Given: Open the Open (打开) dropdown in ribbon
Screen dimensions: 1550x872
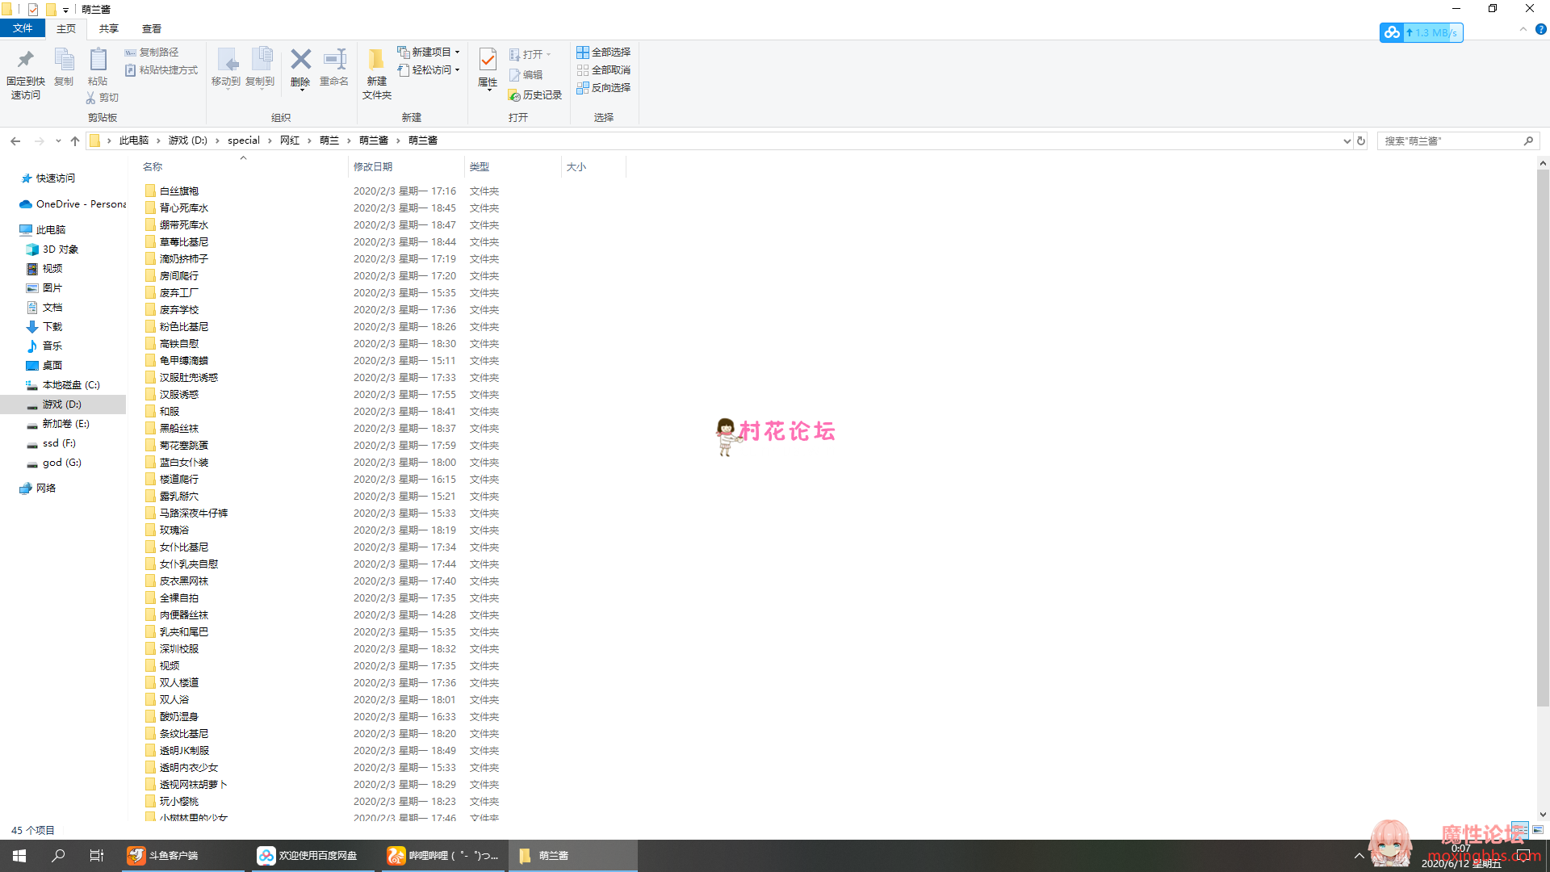Looking at the screenshot, I should (530, 55).
